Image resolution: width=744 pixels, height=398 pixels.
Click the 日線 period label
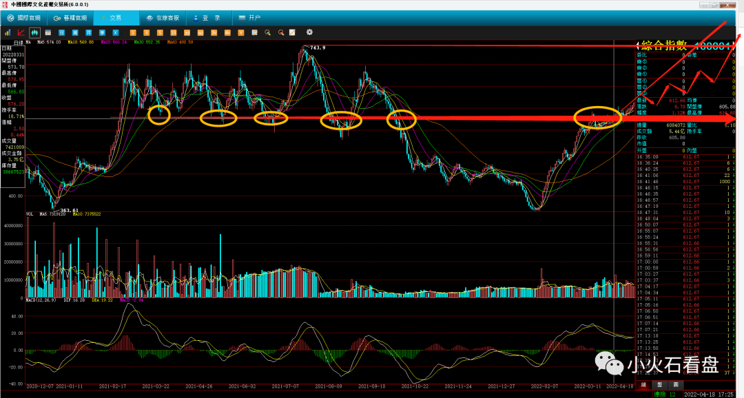[x=18, y=43]
